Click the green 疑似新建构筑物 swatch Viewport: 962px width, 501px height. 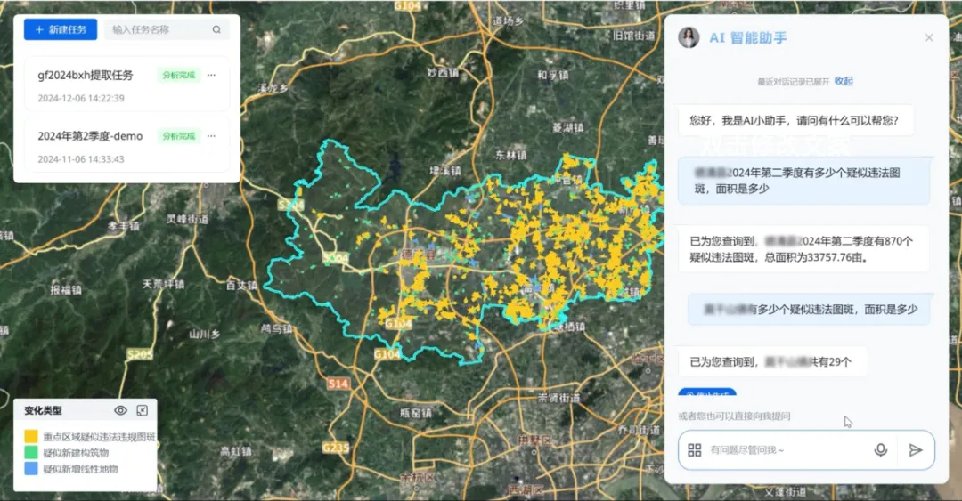click(x=31, y=453)
